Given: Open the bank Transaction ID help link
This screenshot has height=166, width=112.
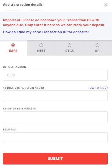Looking at the screenshot, I should point(46,32).
